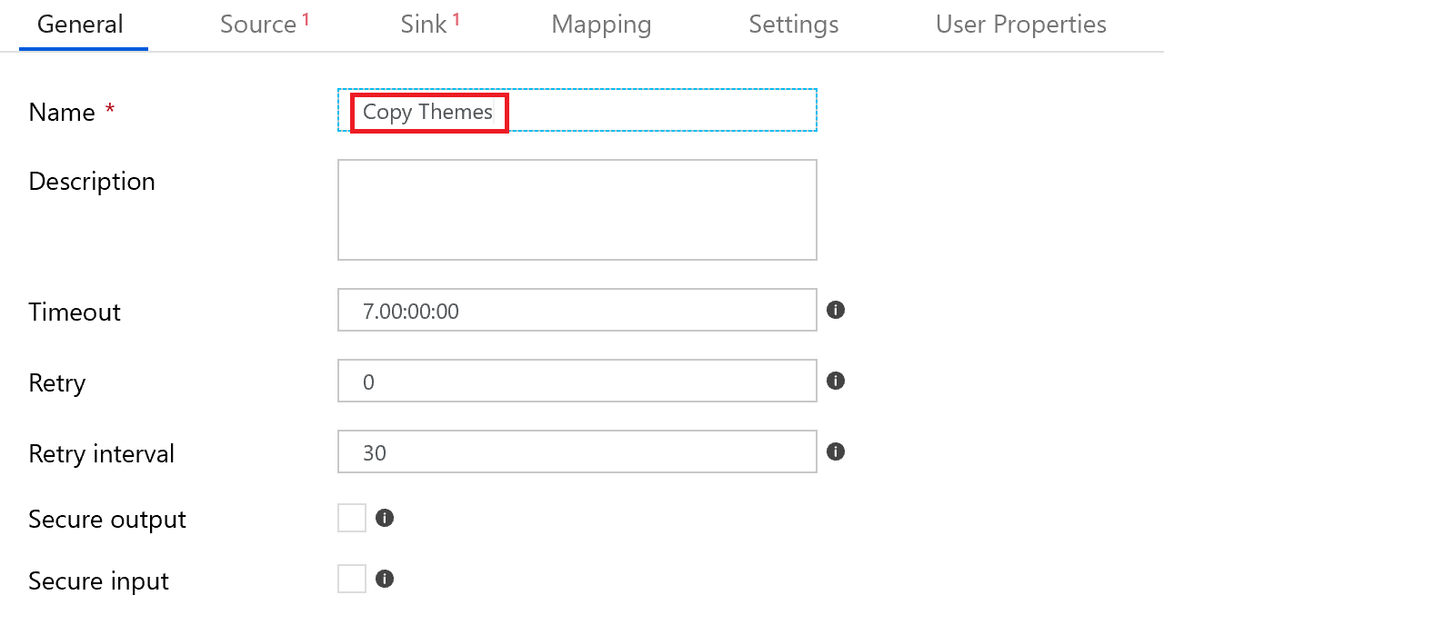Click the Retry count input field
The width and height of the screenshot is (1455, 625).
point(577,382)
